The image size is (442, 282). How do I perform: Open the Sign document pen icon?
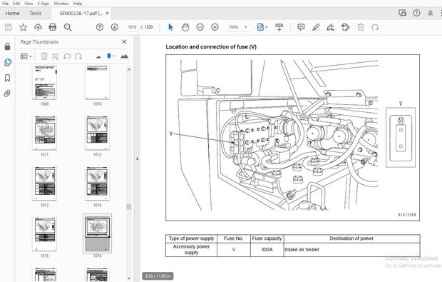click(331, 27)
